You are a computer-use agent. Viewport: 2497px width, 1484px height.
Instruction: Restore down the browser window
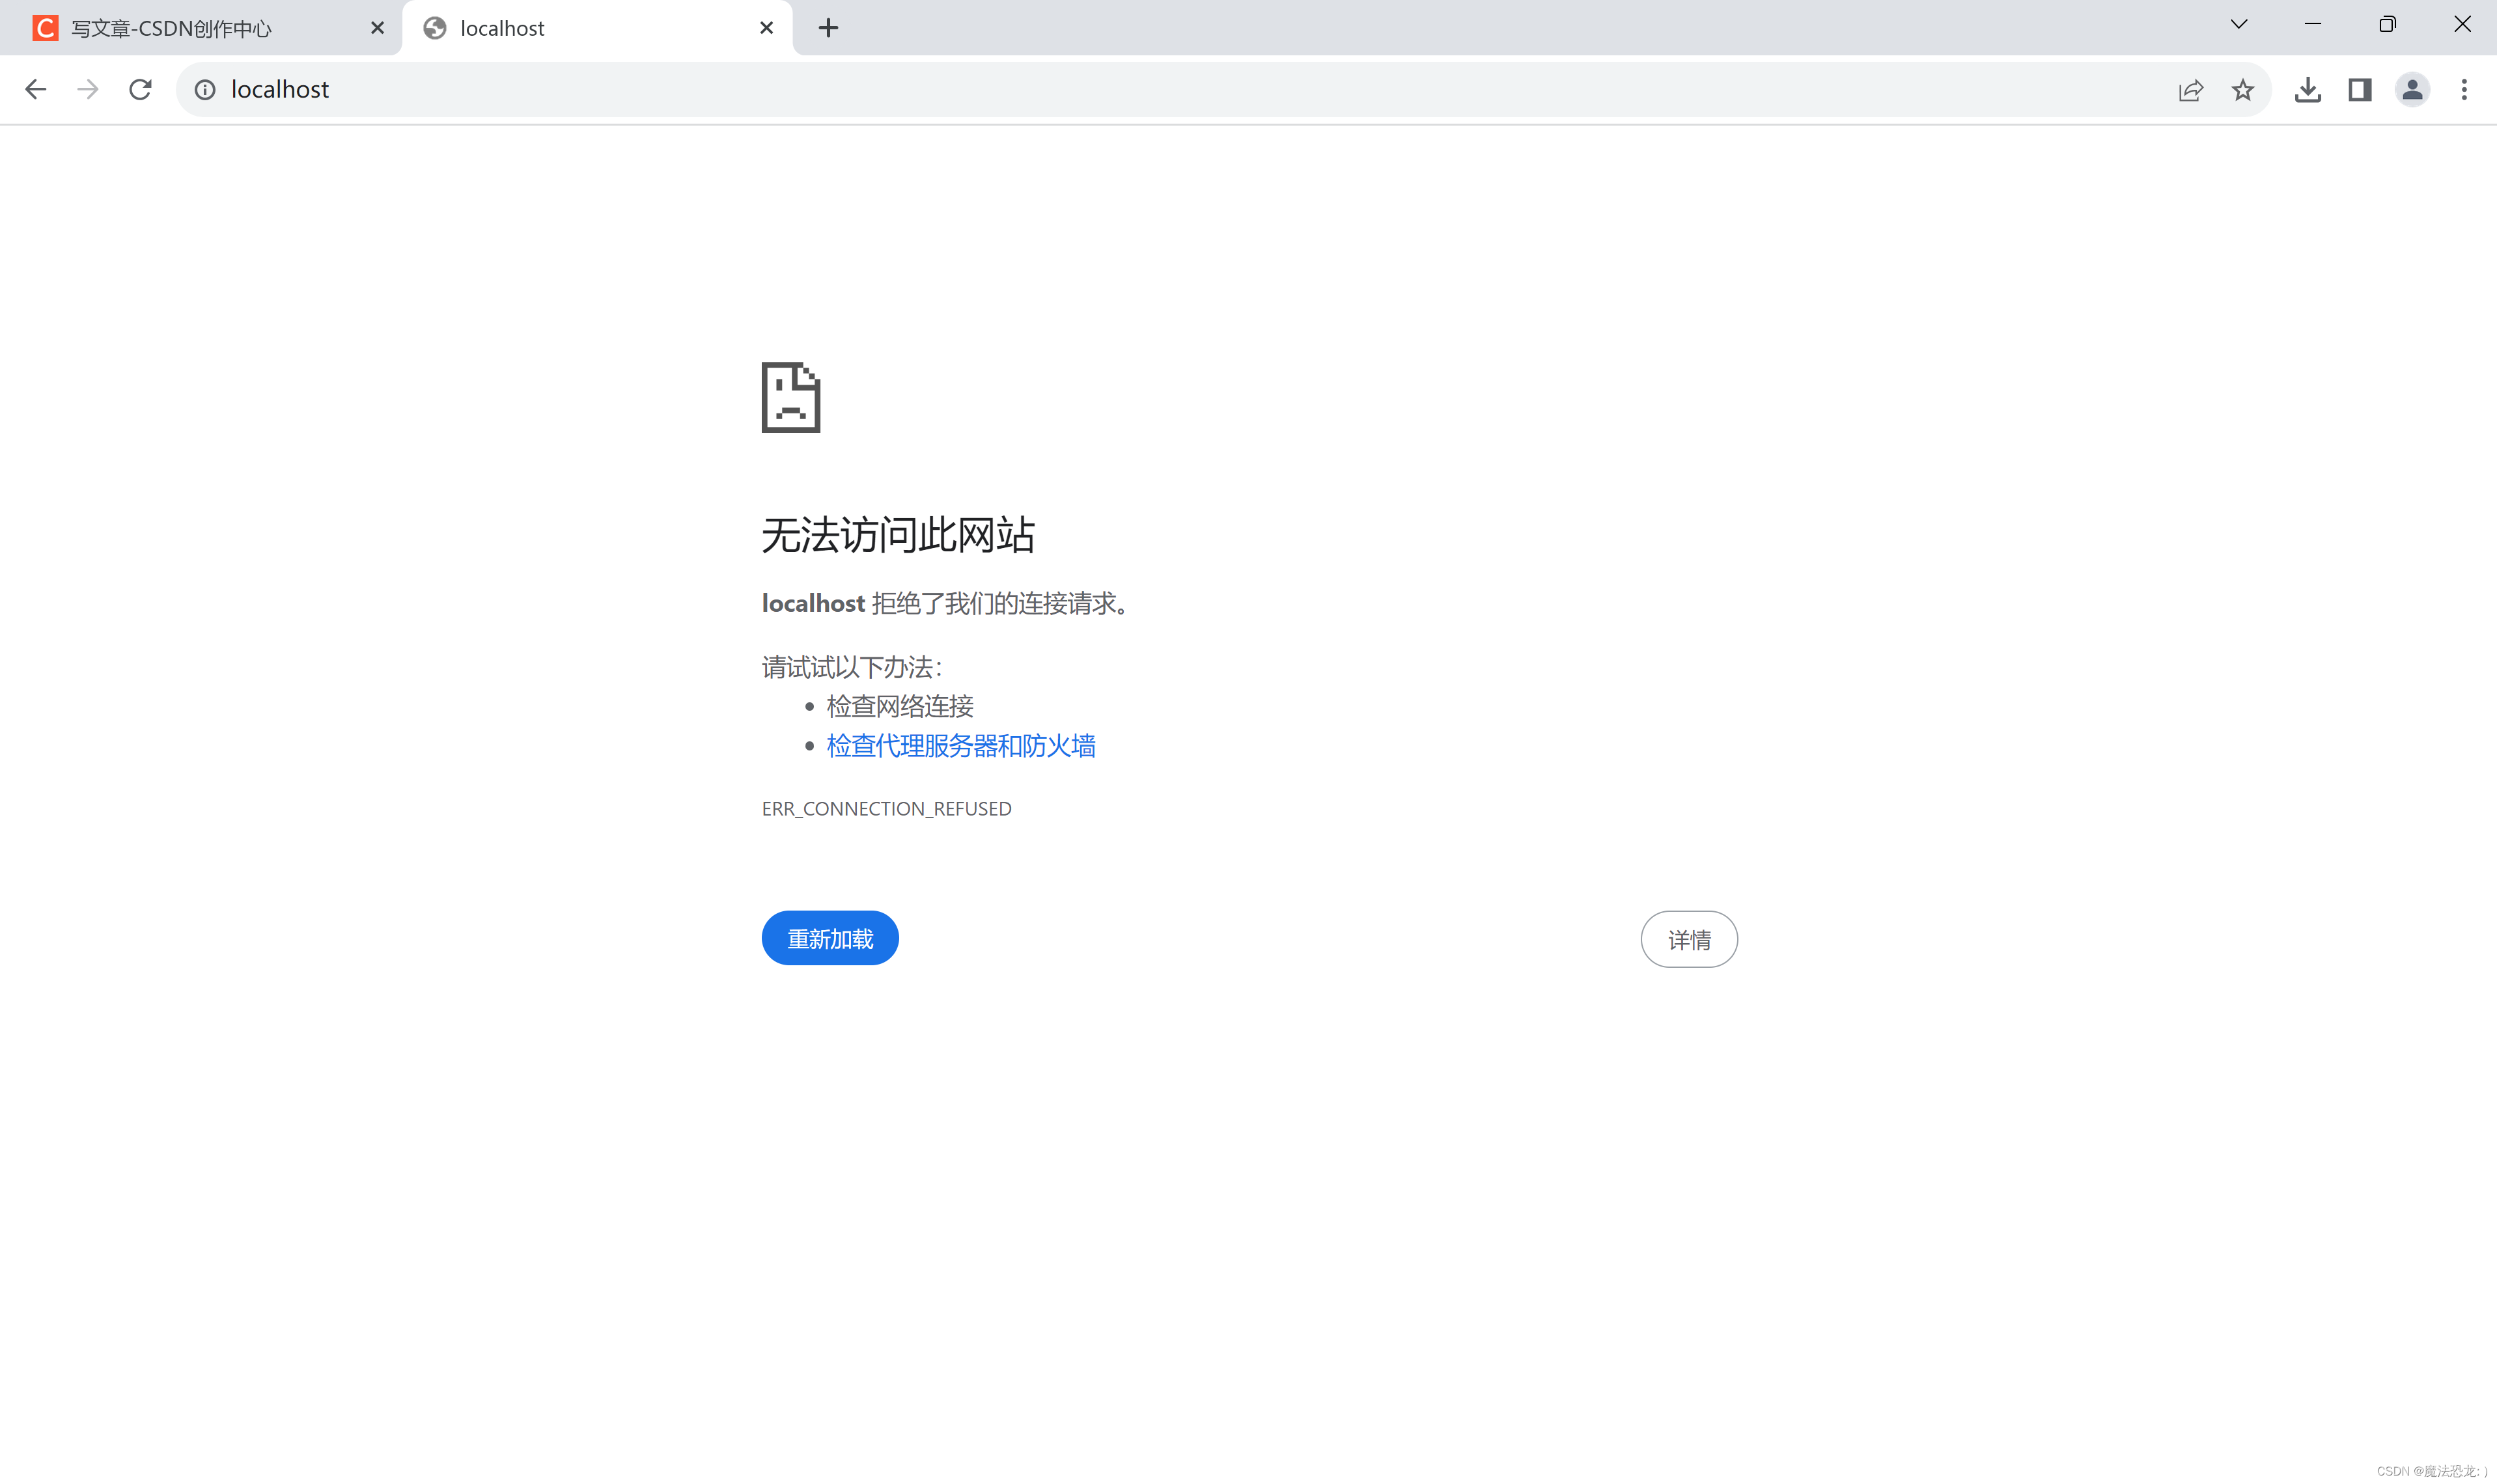coord(2387,24)
